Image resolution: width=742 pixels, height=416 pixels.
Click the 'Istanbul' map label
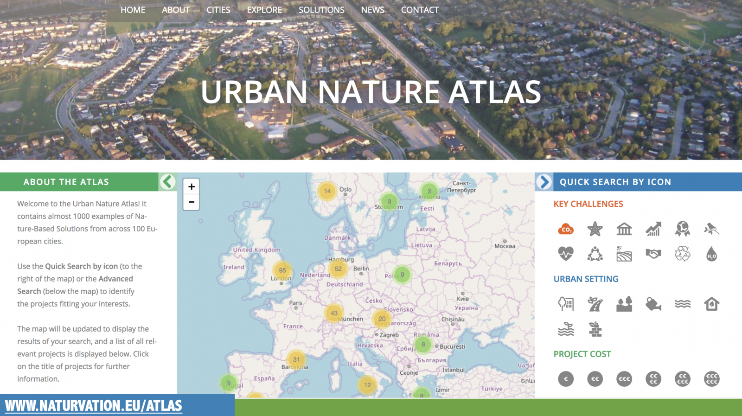[454, 370]
